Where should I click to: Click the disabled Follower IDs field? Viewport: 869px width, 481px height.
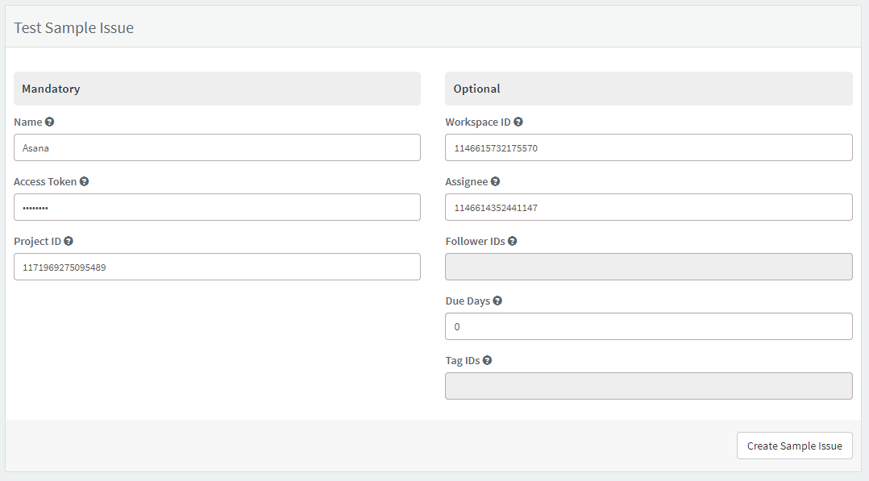[x=648, y=267]
